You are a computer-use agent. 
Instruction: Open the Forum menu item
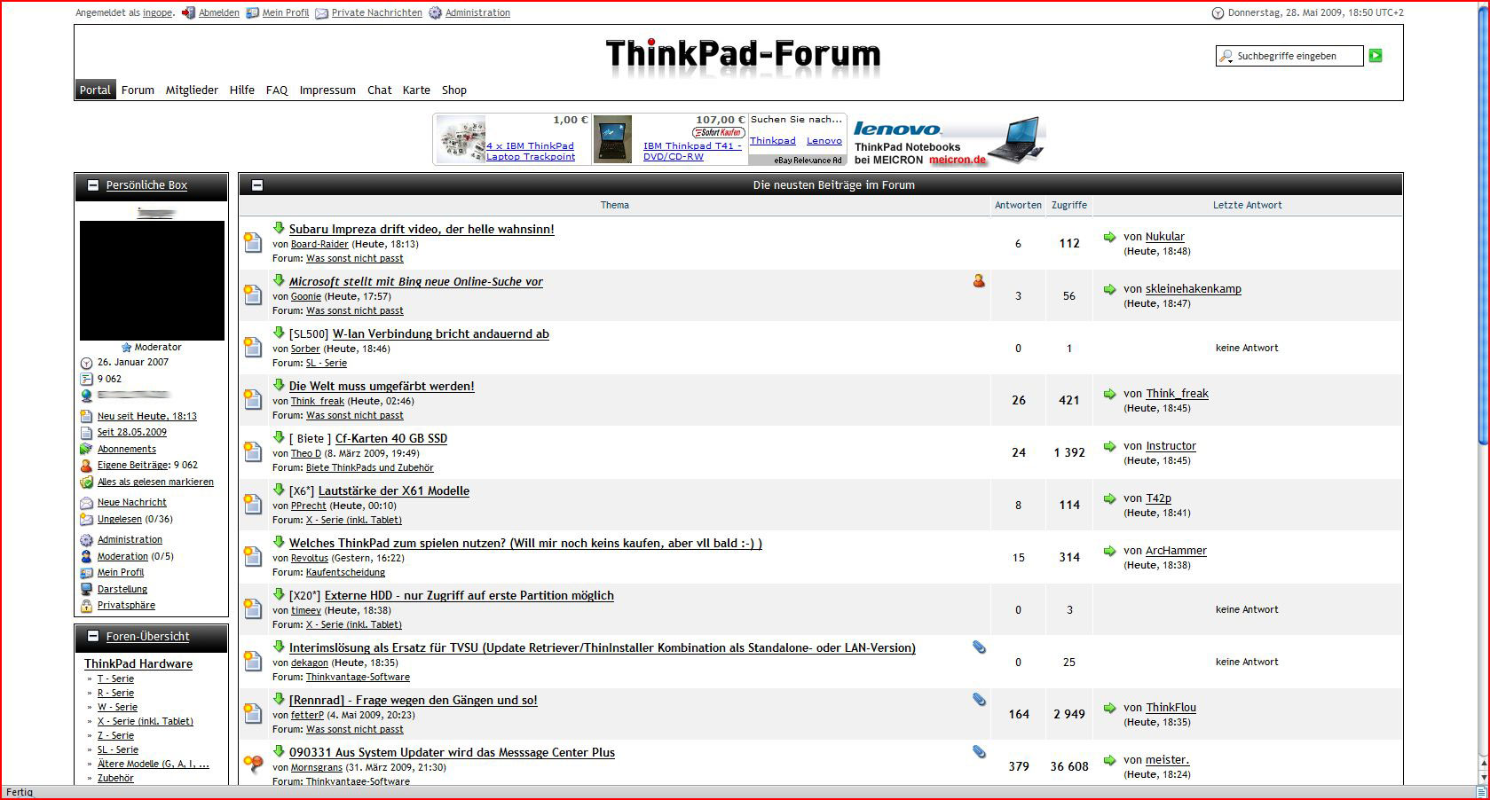(138, 90)
